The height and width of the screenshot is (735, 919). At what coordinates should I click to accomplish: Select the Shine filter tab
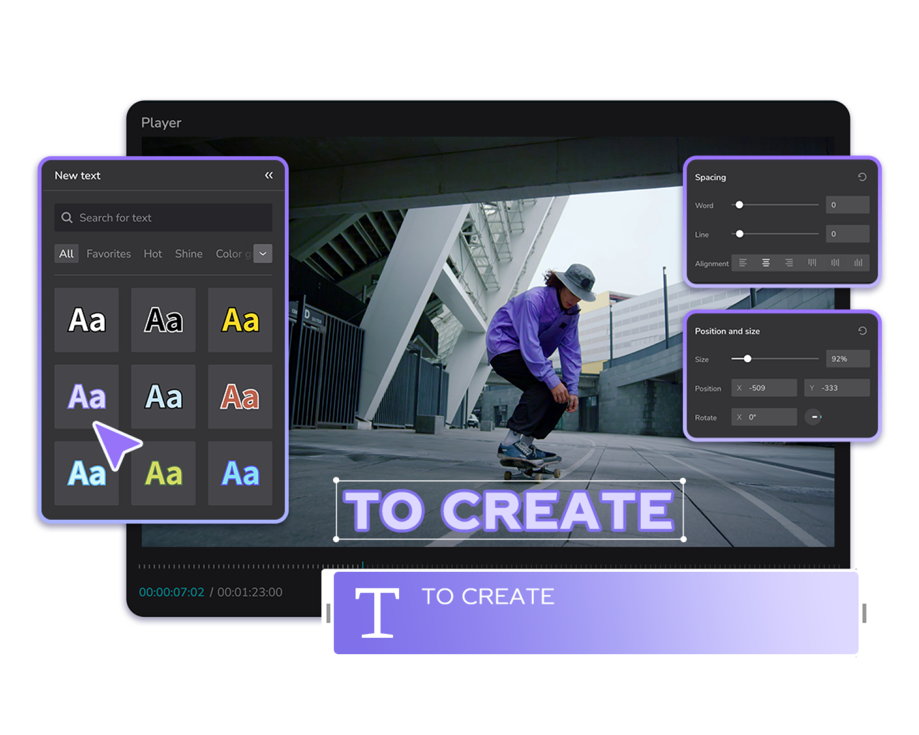point(188,254)
